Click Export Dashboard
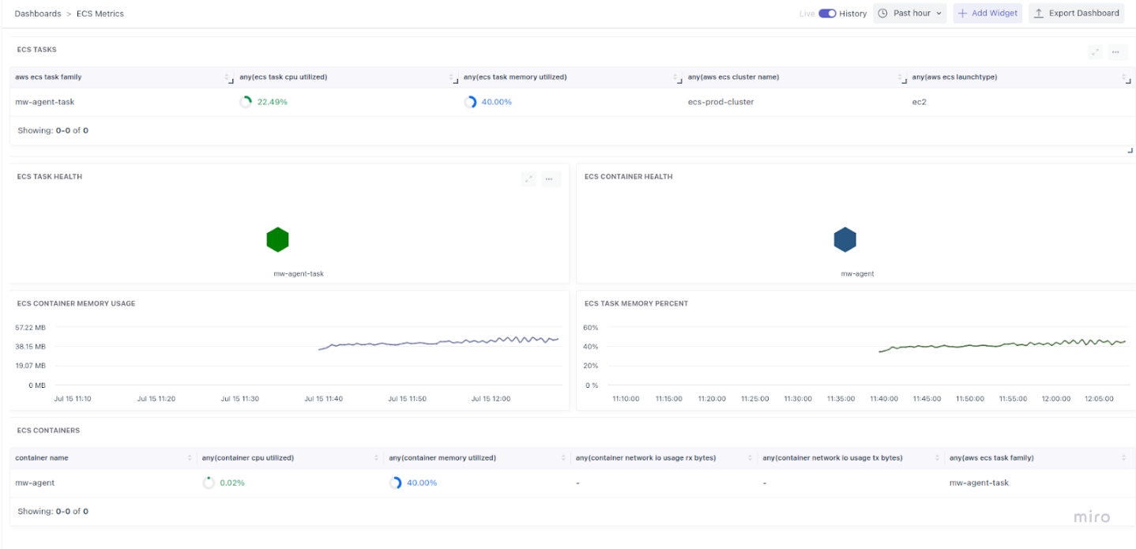Image resolution: width=1136 pixels, height=549 pixels. tap(1076, 13)
